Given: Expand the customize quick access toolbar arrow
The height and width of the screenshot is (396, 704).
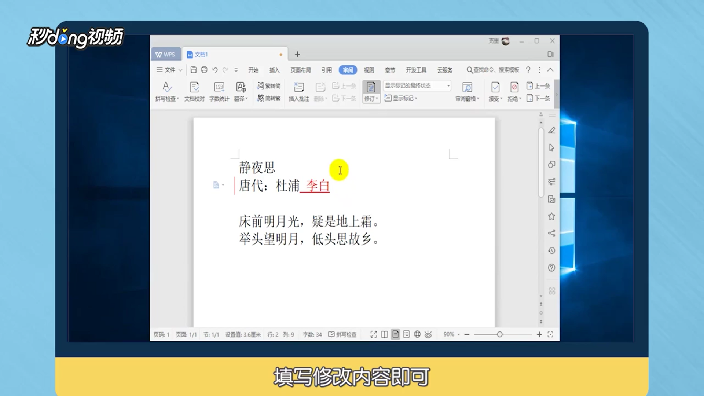Looking at the screenshot, I should point(236,70).
